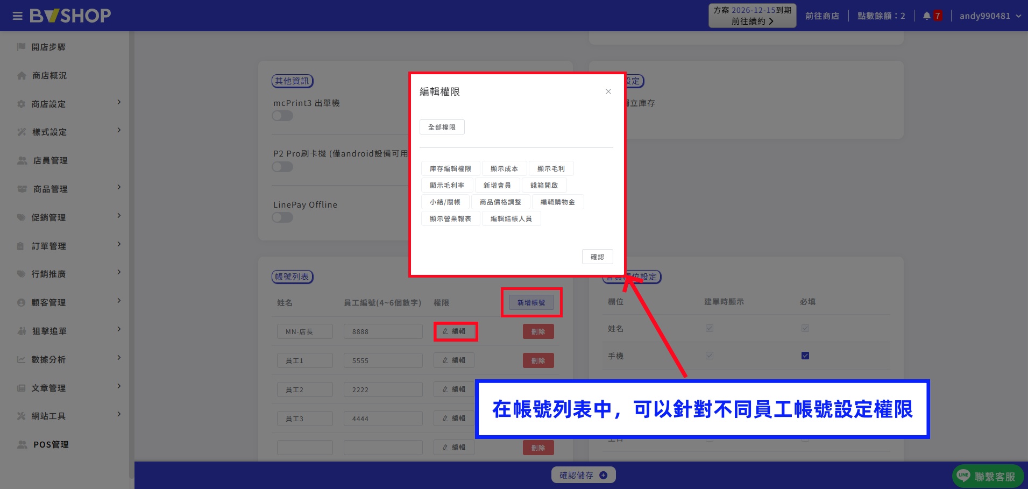This screenshot has width=1028, height=489.
Task: Click the 訂單管理 clipboard icon
Action: 21,246
